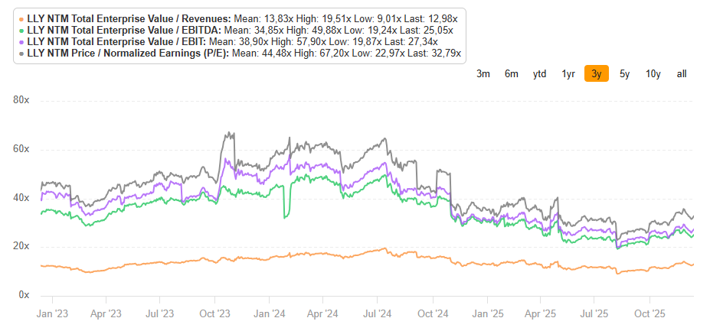Choose the 1yr range button
Image resolution: width=710 pixels, height=331 pixels.
568,74
